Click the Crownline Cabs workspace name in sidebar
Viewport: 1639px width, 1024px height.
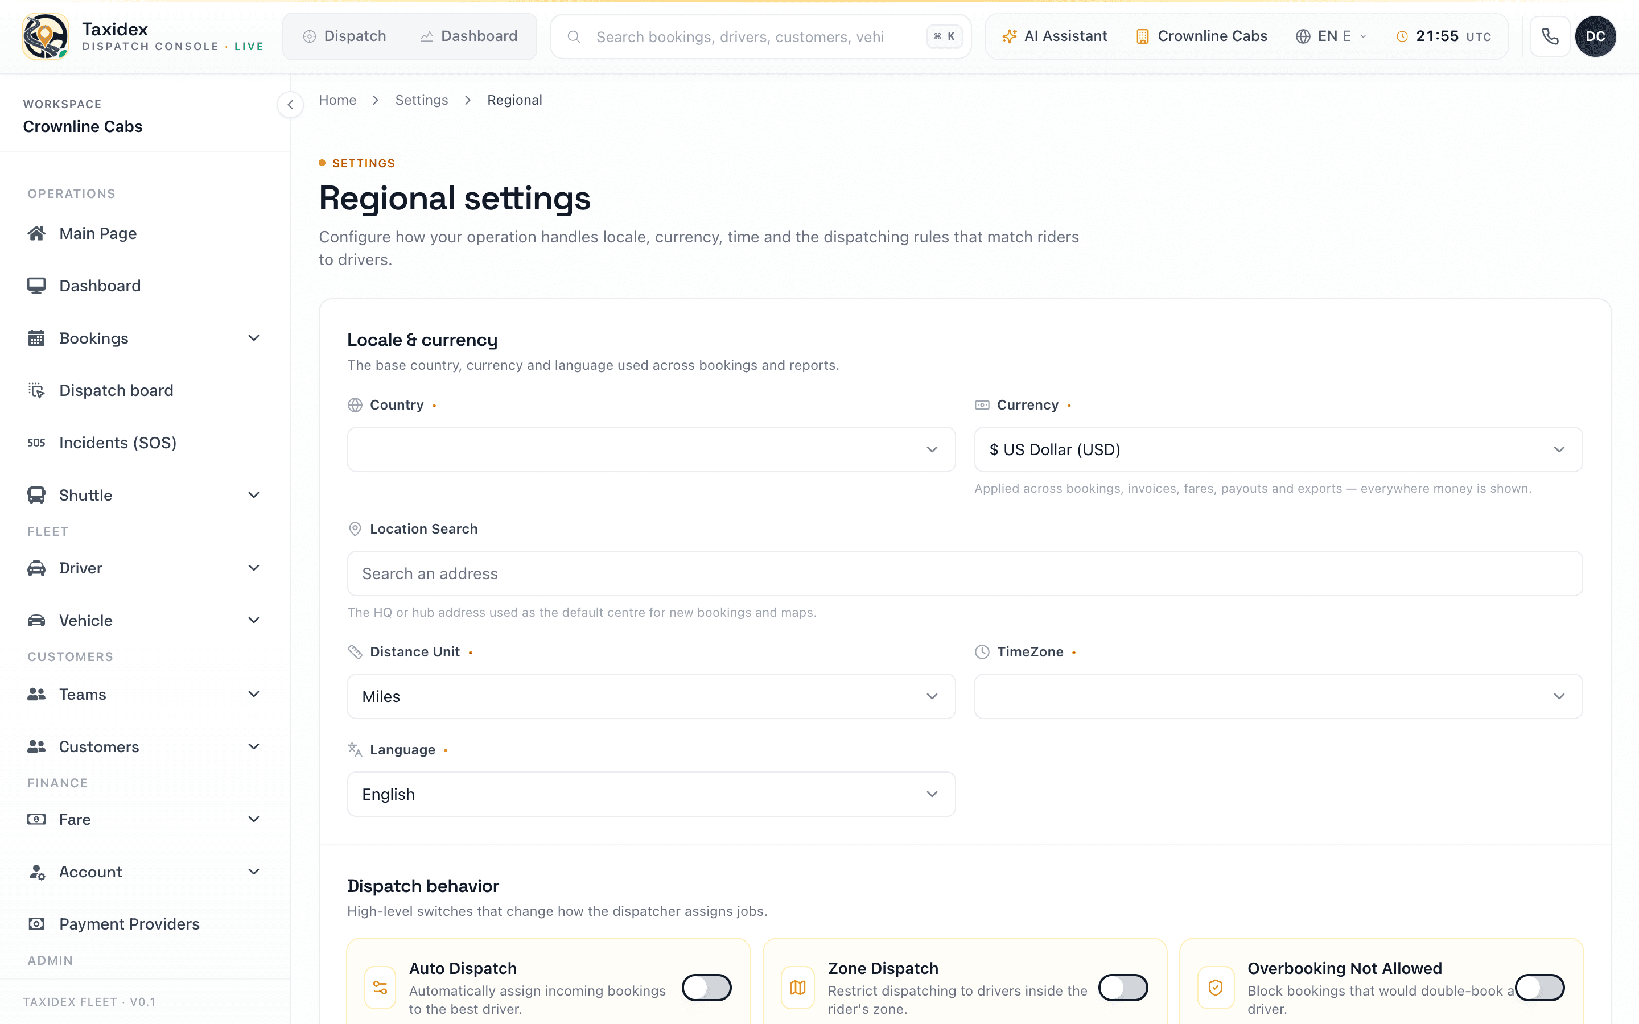coord(83,127)
